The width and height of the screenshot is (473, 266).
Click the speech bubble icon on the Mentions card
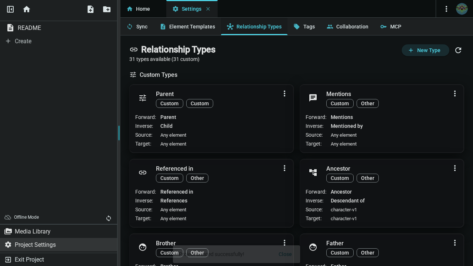point(313,98)
